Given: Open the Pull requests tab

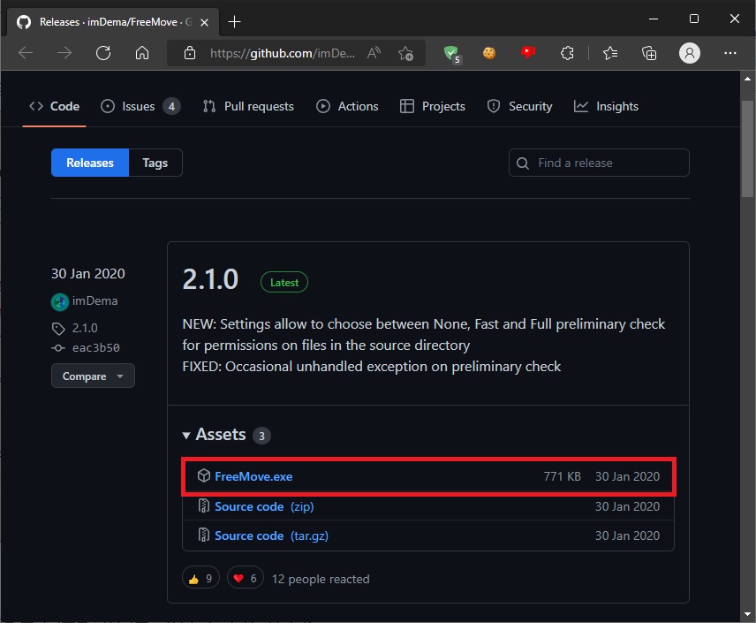Looking at the screenshot, I should click(248, 106).
